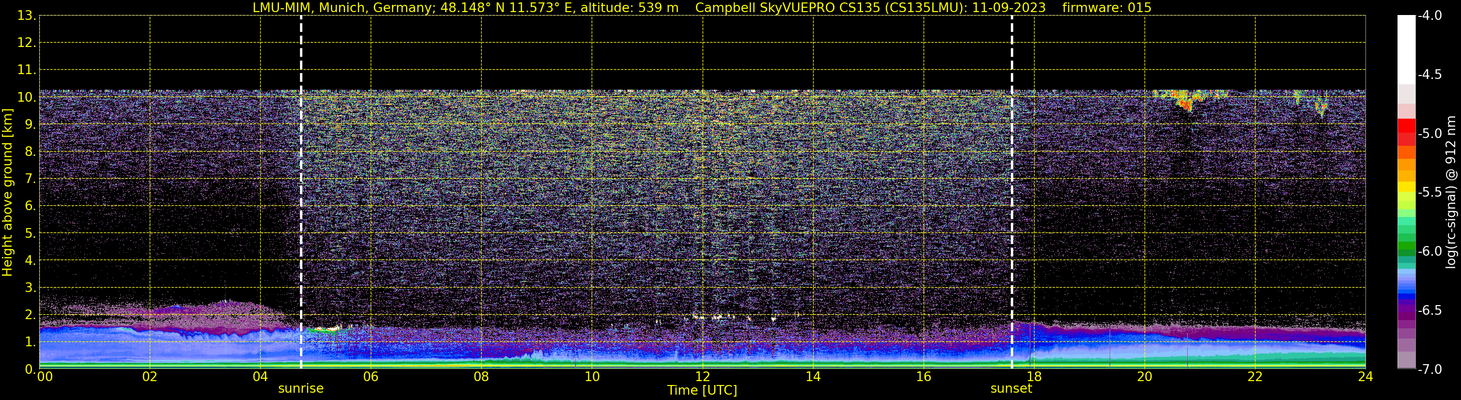Click the x-axis tick label '18'

point(1035,377)
